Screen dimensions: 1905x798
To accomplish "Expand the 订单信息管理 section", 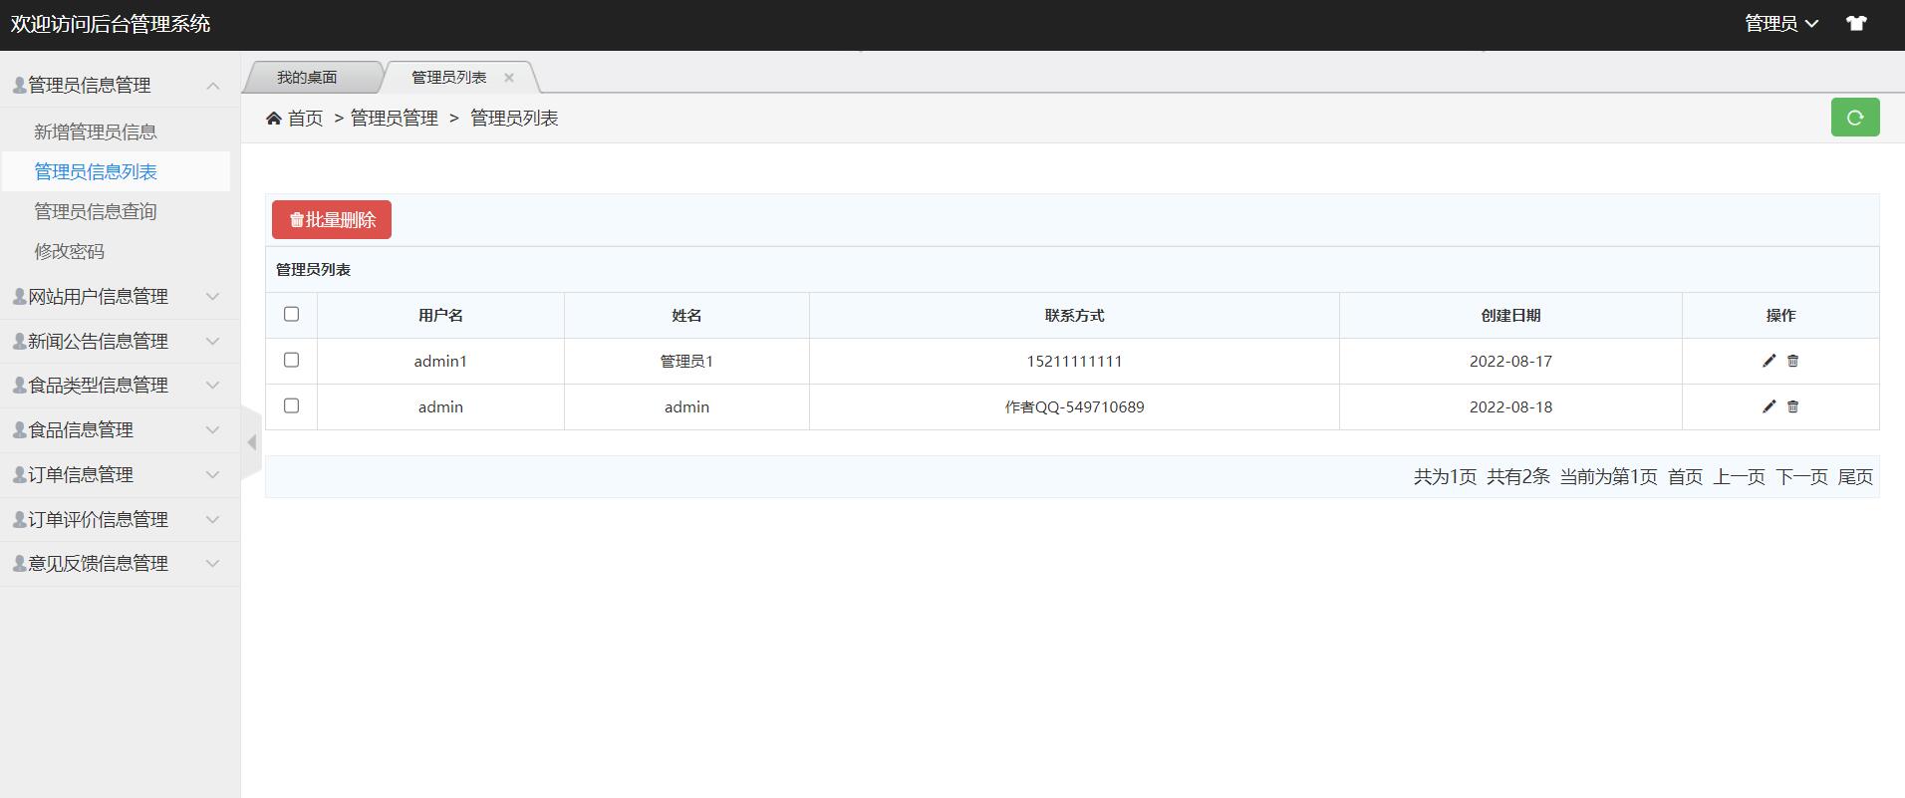I will tap(120, 474).
